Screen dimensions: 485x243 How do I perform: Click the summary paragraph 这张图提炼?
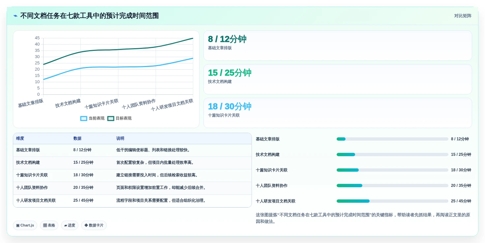pyautogui.click(x=363, y=218)
